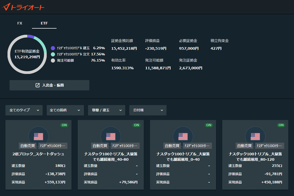The width and height of the screenshot is (294, 196).
Task: Click ナスダック100トリ… tag on 40-80 card
Action: click(125, 146)
